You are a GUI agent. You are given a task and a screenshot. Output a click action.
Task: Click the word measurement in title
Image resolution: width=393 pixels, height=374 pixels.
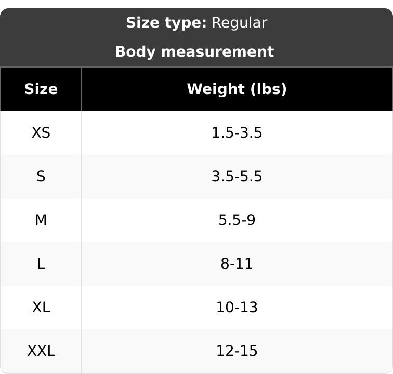(x=218, y=52)
